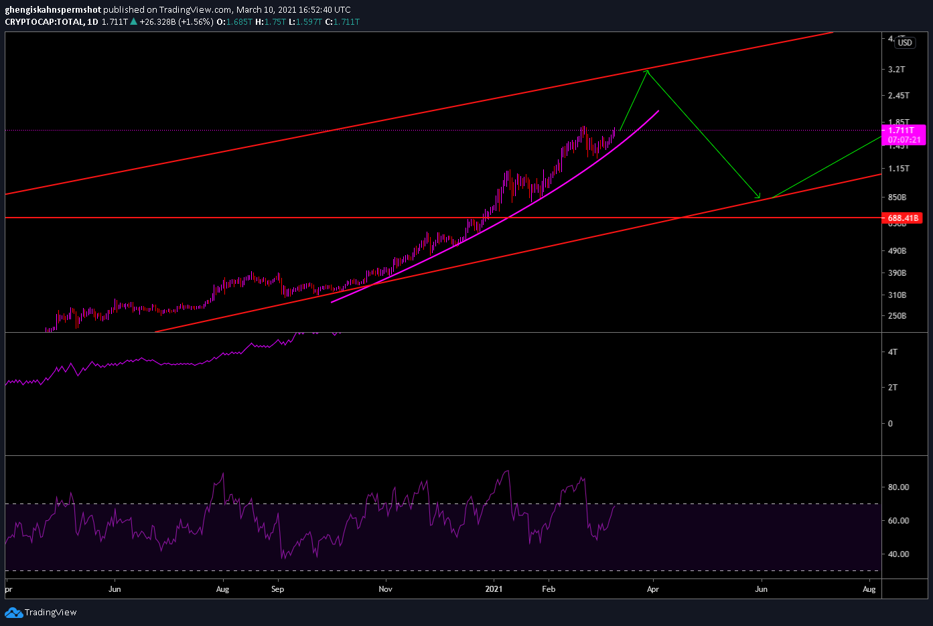Click the 2.45T price axis label

point(899,96)
